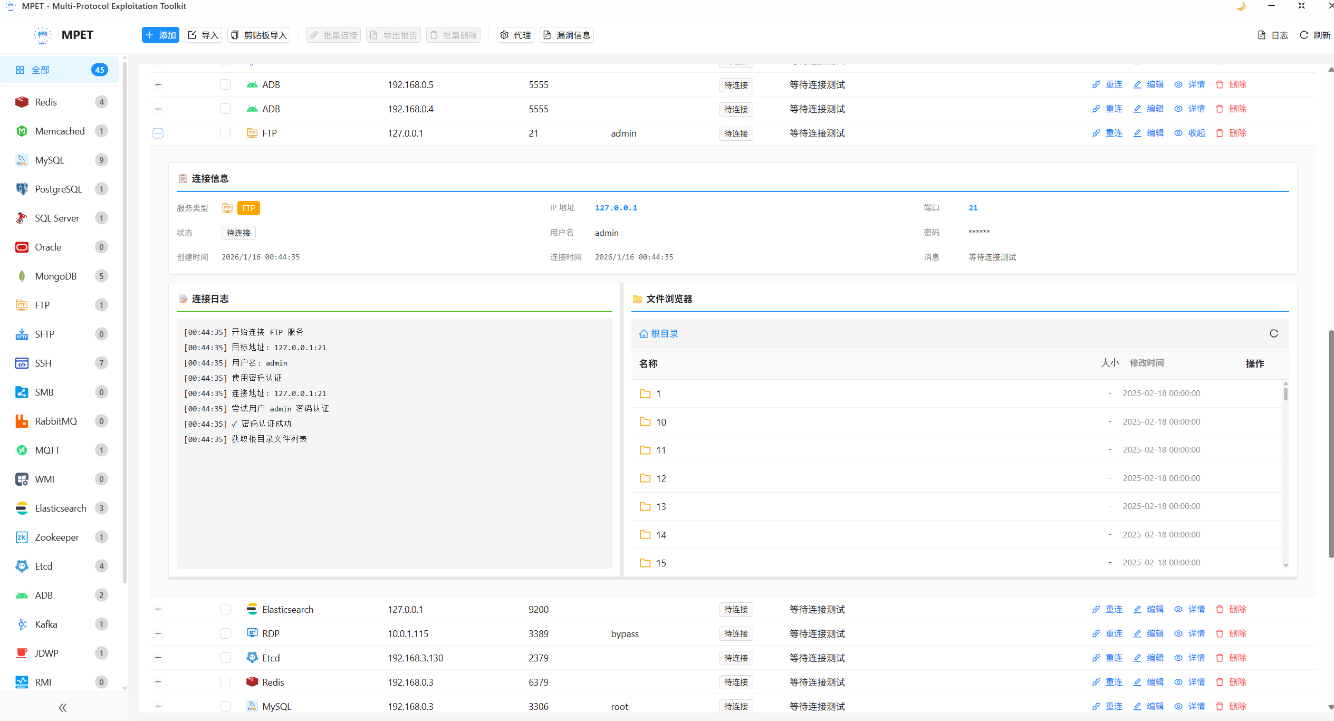
Task: Expand the Redis 192.168.0.3 row
Action: click(158, 682)
